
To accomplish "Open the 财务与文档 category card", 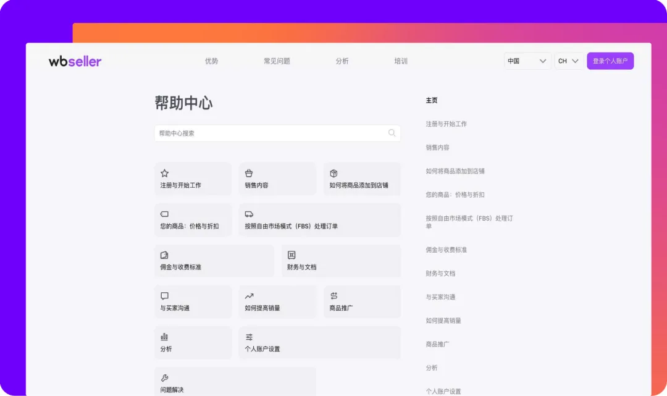I will tap(341, 261).
